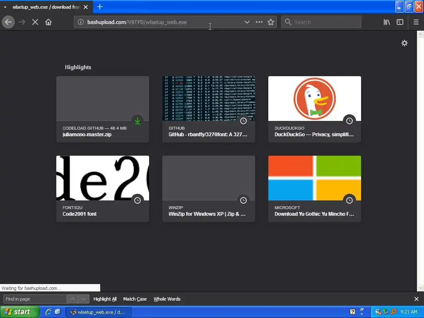Click the scrollbar up arrow
424x318 pixels.
point(421,34)
